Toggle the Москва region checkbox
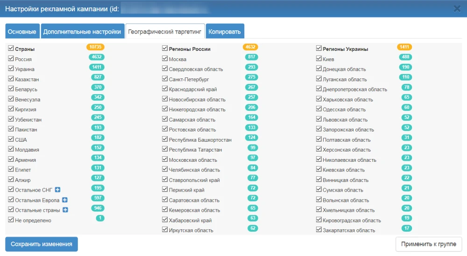467x256 pixels. click(x=165, y=59)
